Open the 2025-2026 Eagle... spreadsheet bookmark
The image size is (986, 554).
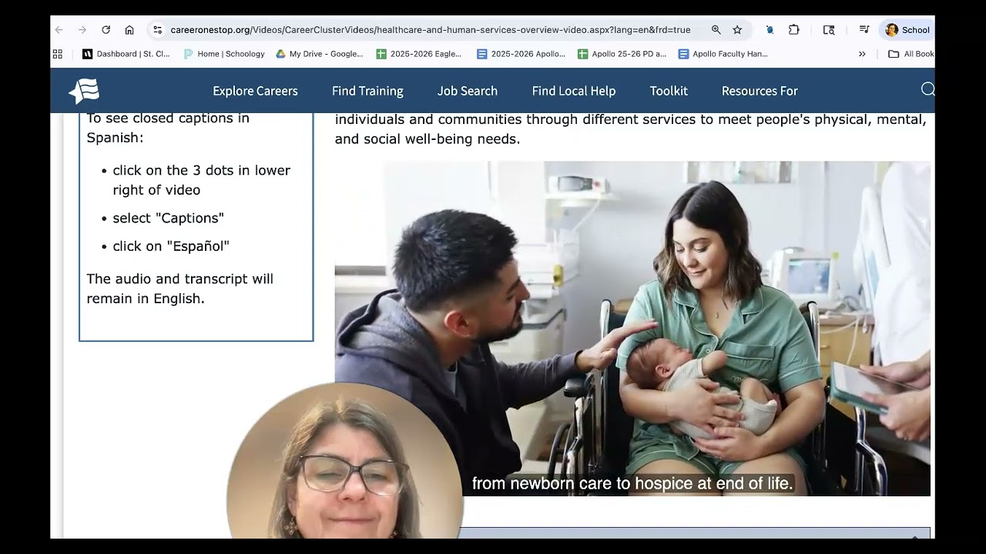(419, 54)
